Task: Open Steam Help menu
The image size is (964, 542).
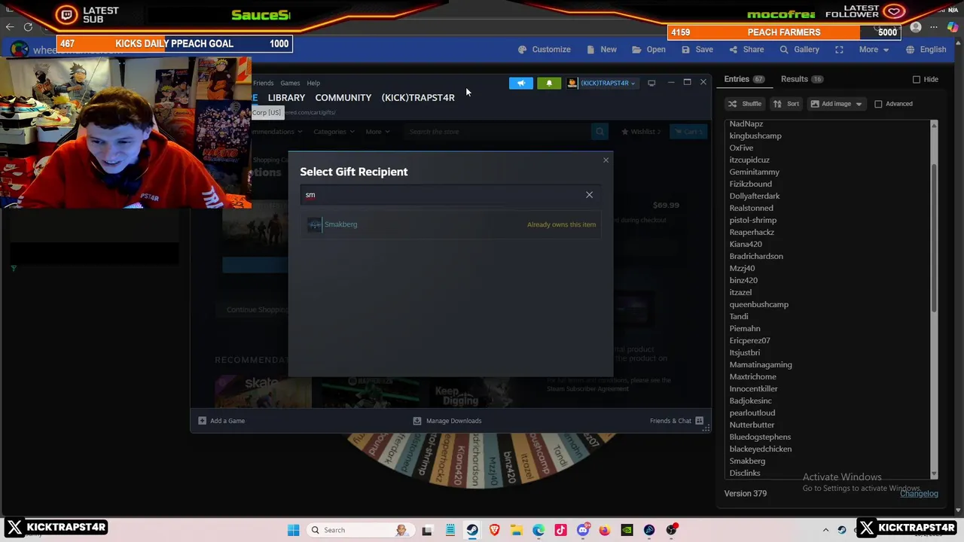Action: pyautogui.click(x=313, y=84)
